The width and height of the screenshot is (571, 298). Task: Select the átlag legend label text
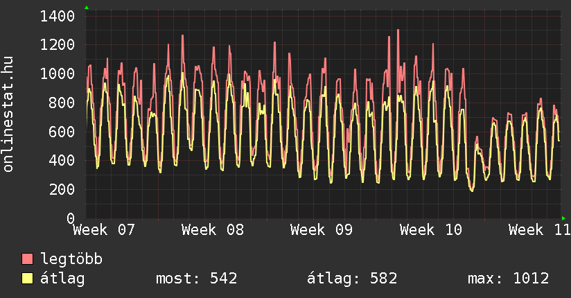coord(62,279)
